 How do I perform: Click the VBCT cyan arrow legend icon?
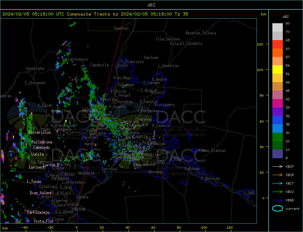tap(277, 183)
